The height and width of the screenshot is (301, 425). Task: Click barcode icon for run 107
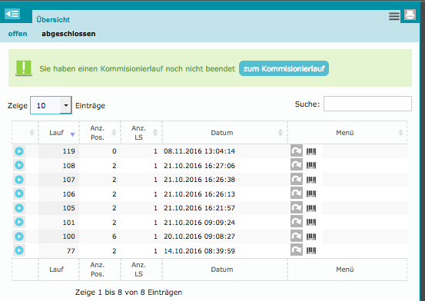311,180
